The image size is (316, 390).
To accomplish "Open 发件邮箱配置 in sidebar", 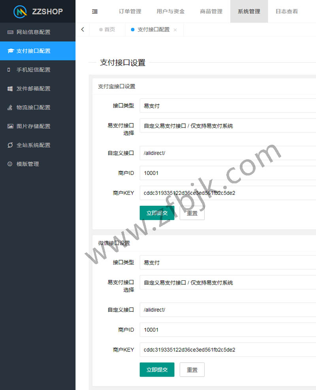I will tap(38, 89).
